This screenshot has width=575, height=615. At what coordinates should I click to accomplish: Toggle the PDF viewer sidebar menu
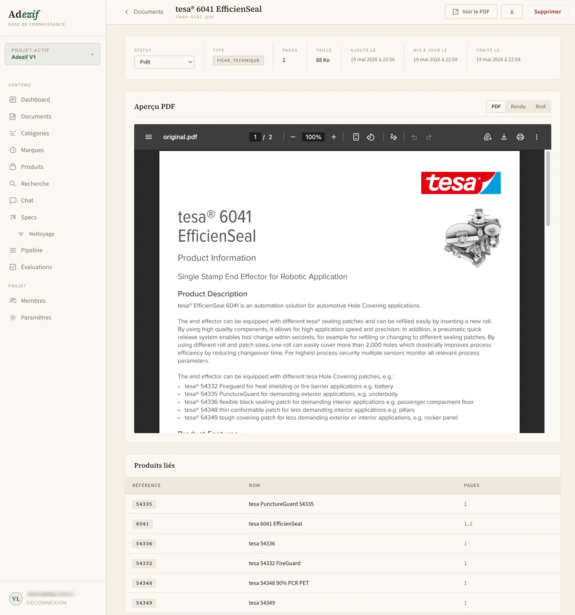click(x=149, y=137)
